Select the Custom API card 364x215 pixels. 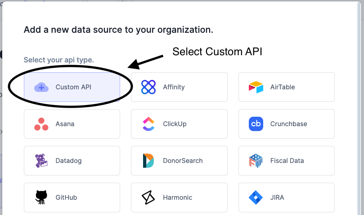[x=72, y=87]
